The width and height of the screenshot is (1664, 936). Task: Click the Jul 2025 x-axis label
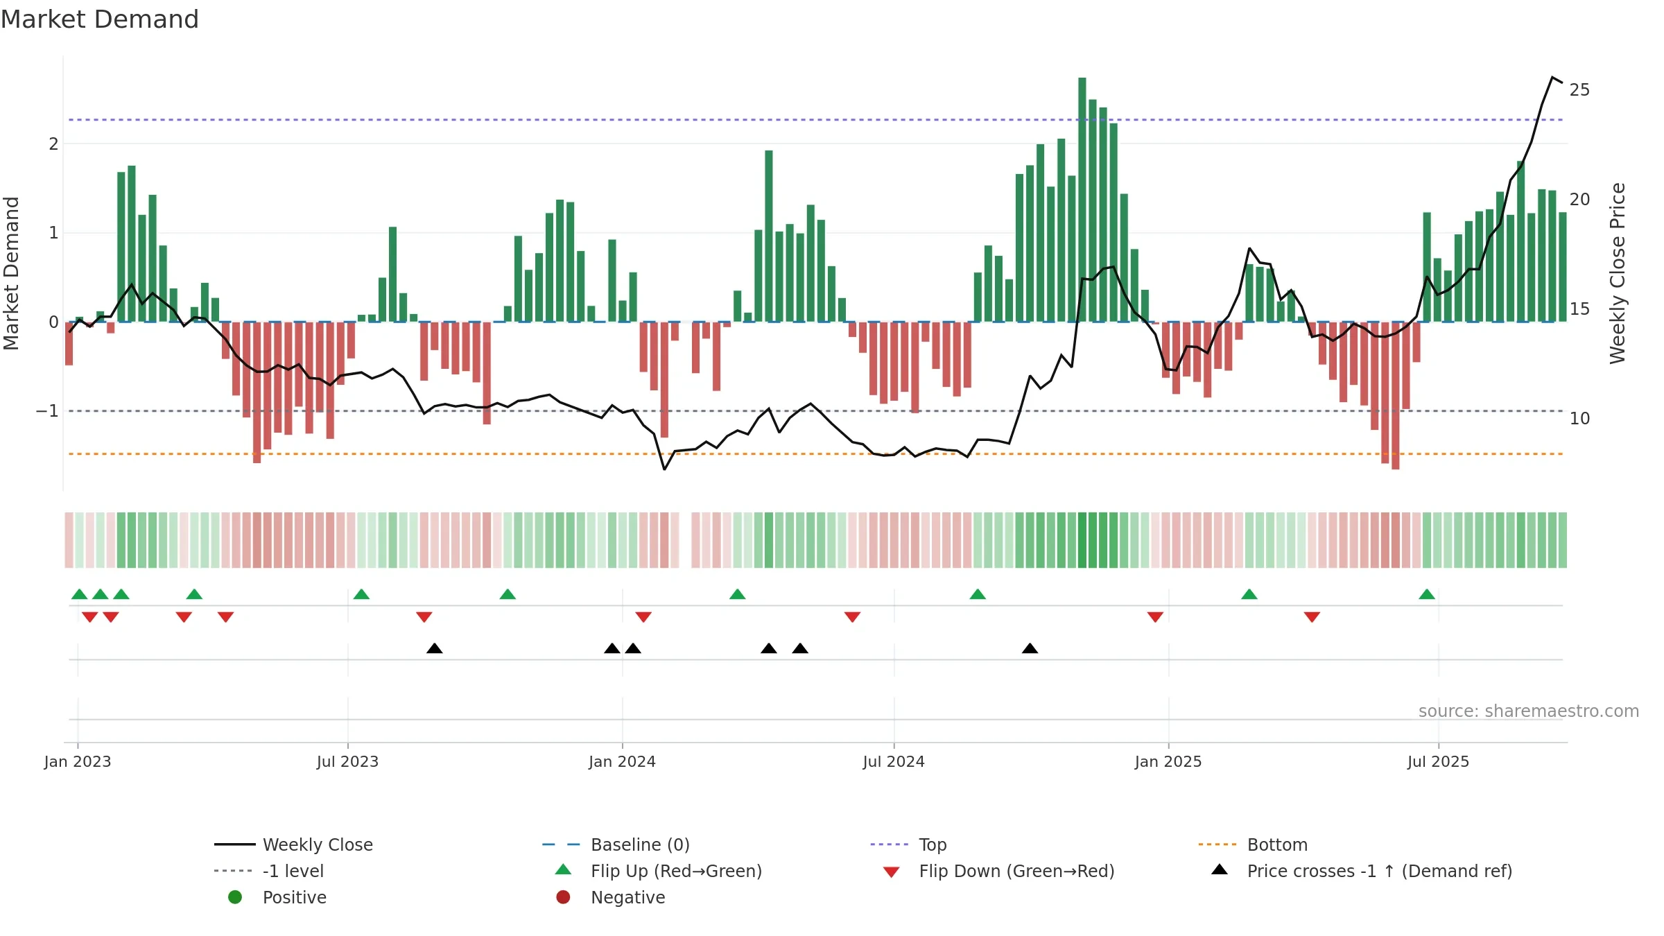tap(1439, 762)
